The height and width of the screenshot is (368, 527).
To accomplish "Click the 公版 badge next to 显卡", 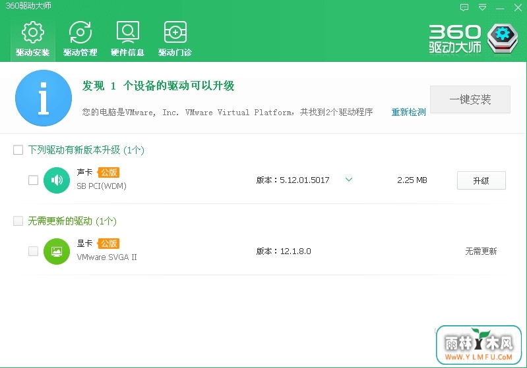I will [x=109, y=244].
